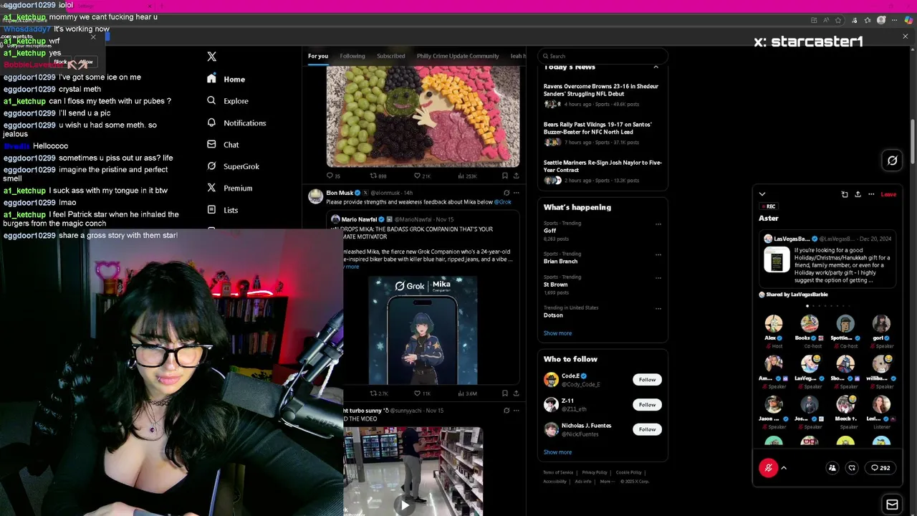Open Premium in the X sidebar
Viewport: 917px width, 516px height.
coord(229,188)
